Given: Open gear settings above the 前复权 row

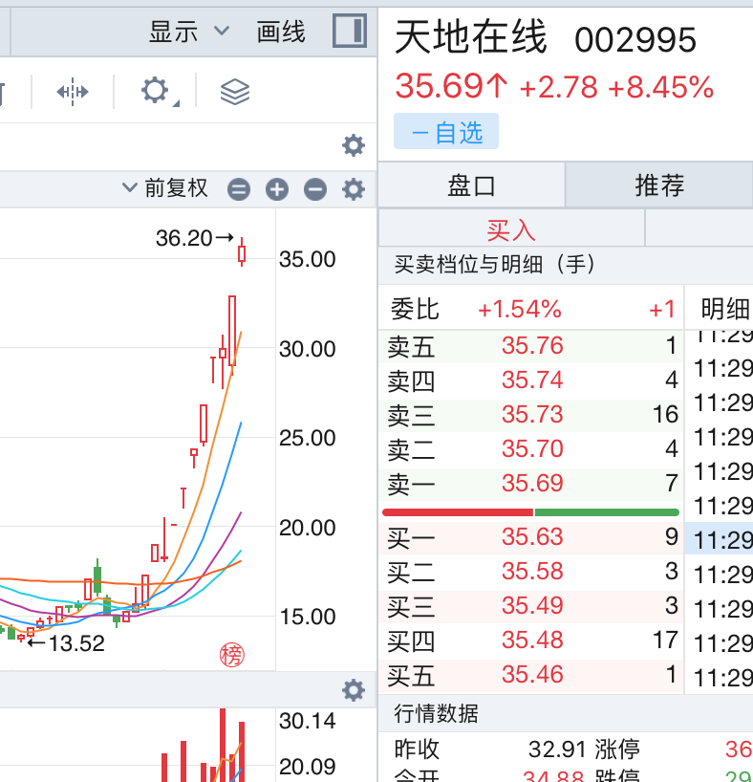Looking at the screenshot, I should tap(354, 145).
